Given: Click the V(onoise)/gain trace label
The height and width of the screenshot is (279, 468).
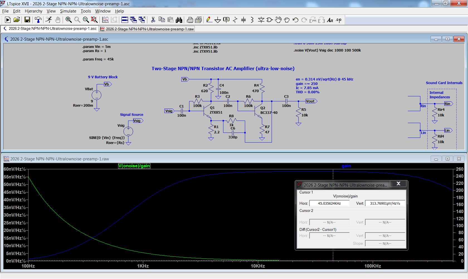Looking at the screenshot, I should 134,166.
